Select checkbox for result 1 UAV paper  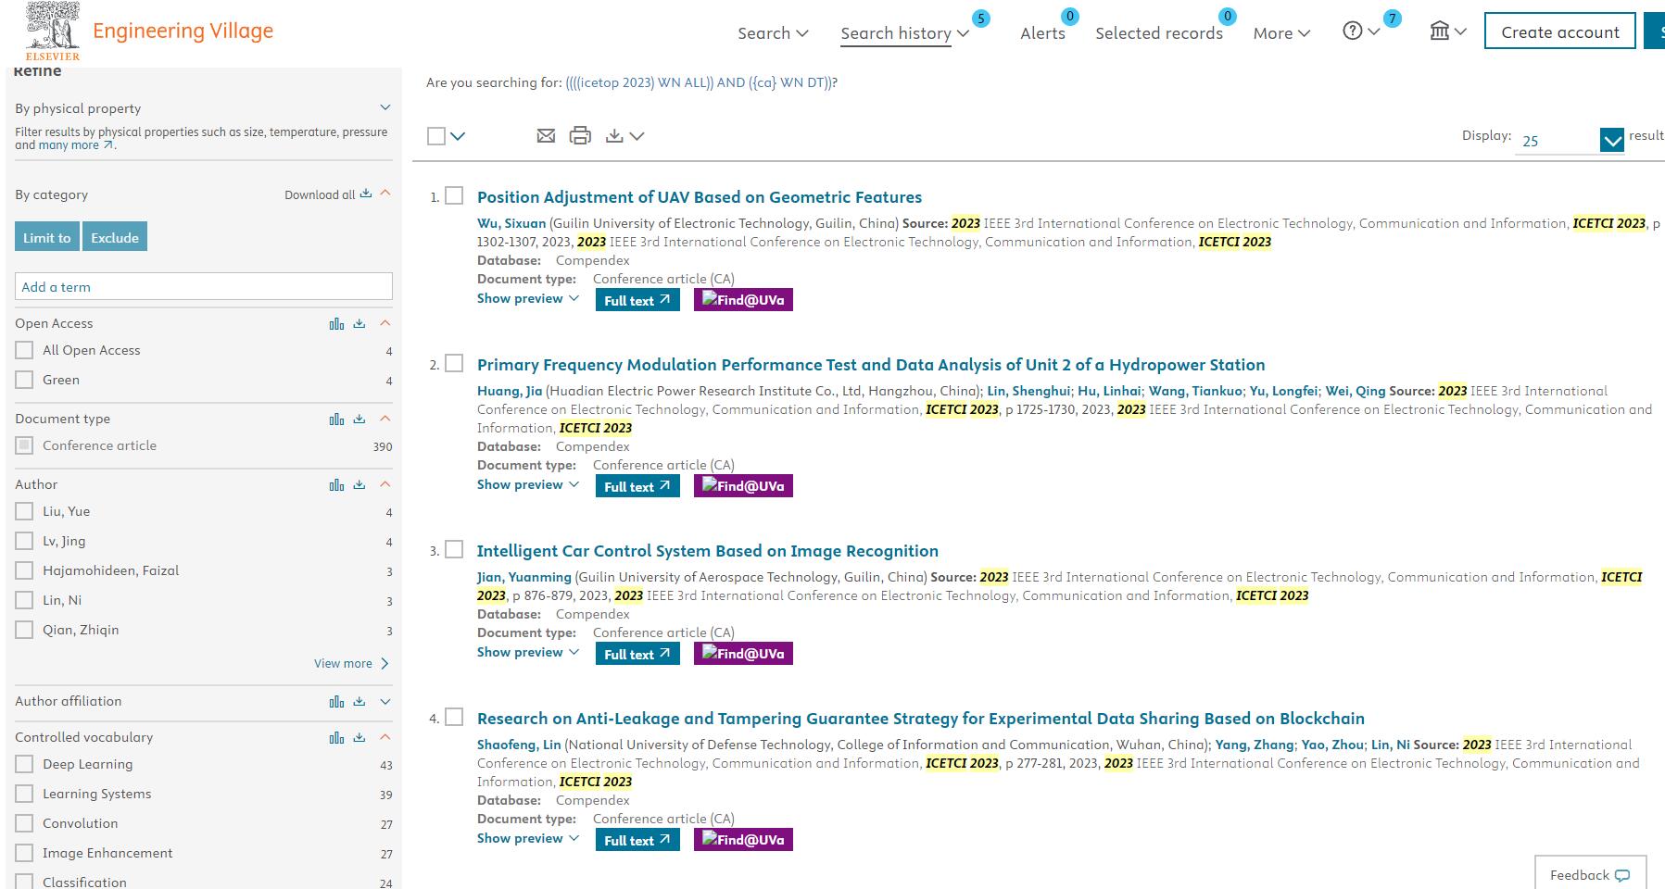click(454, 195)
